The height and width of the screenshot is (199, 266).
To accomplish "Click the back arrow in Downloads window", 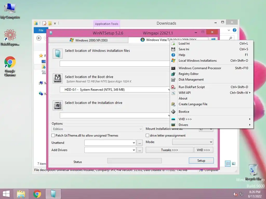I will coord(39,38).
